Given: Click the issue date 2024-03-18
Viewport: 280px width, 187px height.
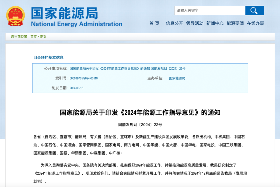Looking at the screenshot, I should [76, 88].
